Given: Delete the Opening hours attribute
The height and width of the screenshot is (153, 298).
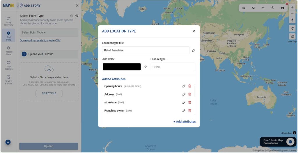Looking at the screenshot, I should pyautogui.click(x=190, y=86).
